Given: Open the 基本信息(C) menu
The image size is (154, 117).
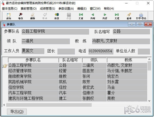Looking at the screenshot, I should click(9, 9).
